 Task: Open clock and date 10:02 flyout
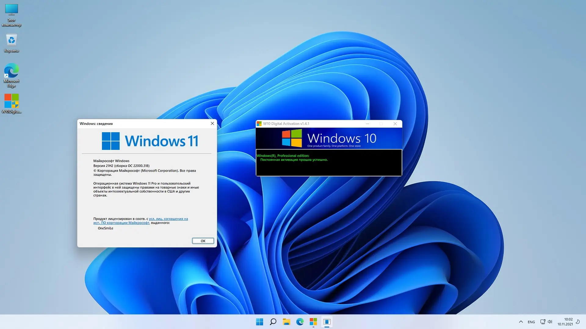[x=565, y=322]
